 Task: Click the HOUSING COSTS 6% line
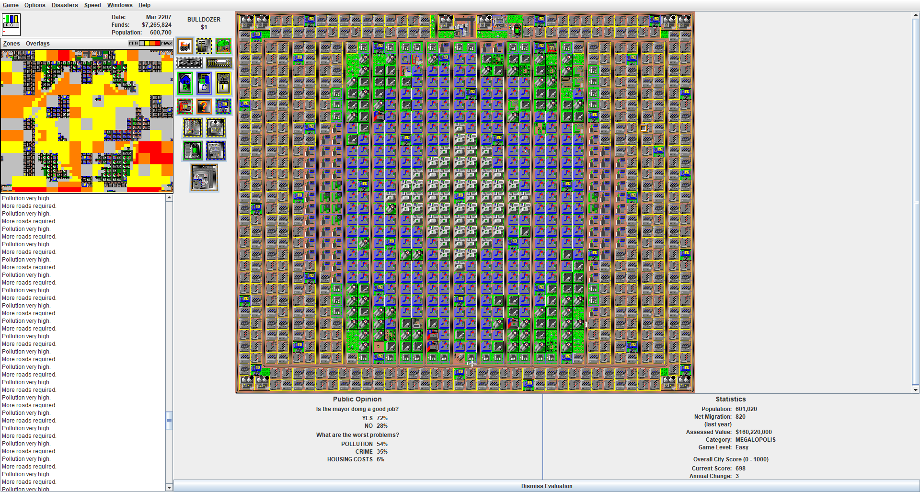coord(356,459)
